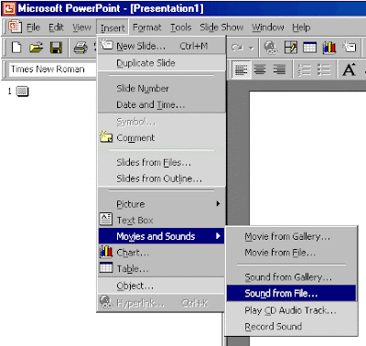Click the New Slide toolbar icon
The image size is (366, 346).
tap(349, 47)
